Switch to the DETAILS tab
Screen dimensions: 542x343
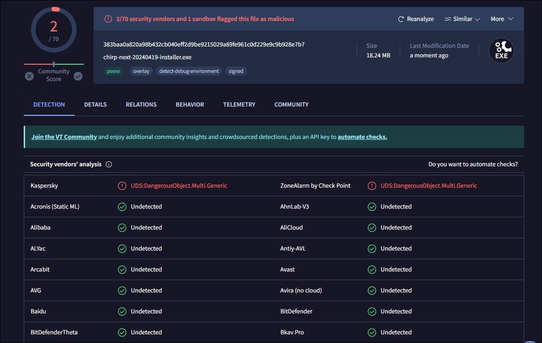click(95, 104)
